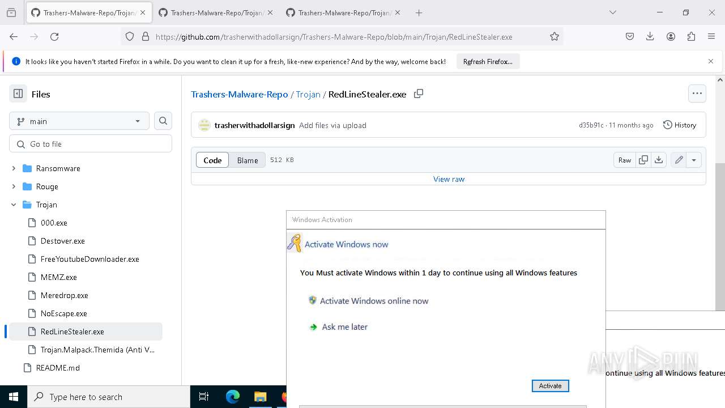Click the padlock site information icon
Viewport: 725px width, 408px height.
(x=146, y=36)
